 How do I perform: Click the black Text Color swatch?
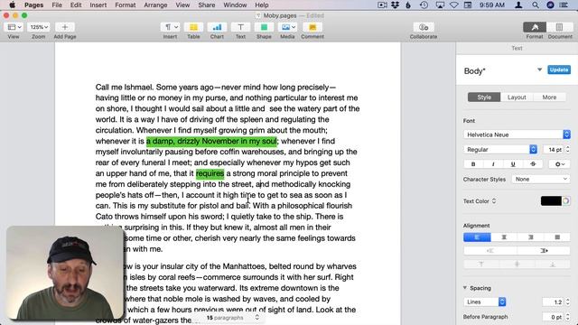[551, 200]
